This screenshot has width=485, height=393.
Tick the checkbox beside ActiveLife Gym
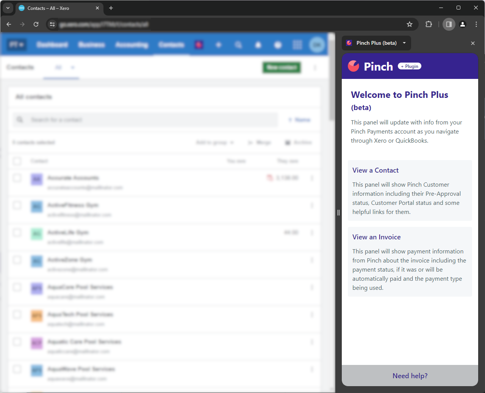pyautogui.click(x=17, y=233)
